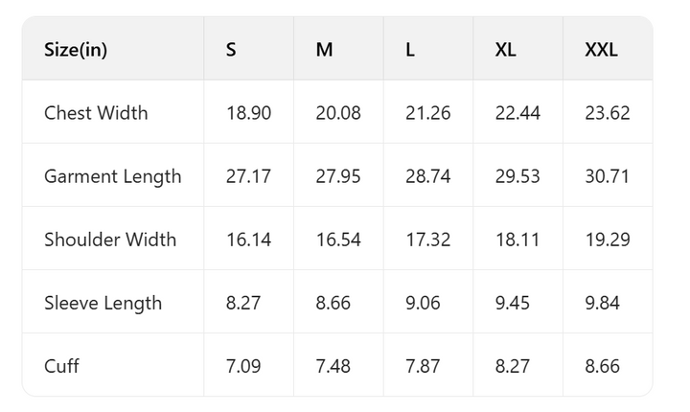Click Cuff value 7.09
This screenshot has width=690, height=412.
point(243,366)
